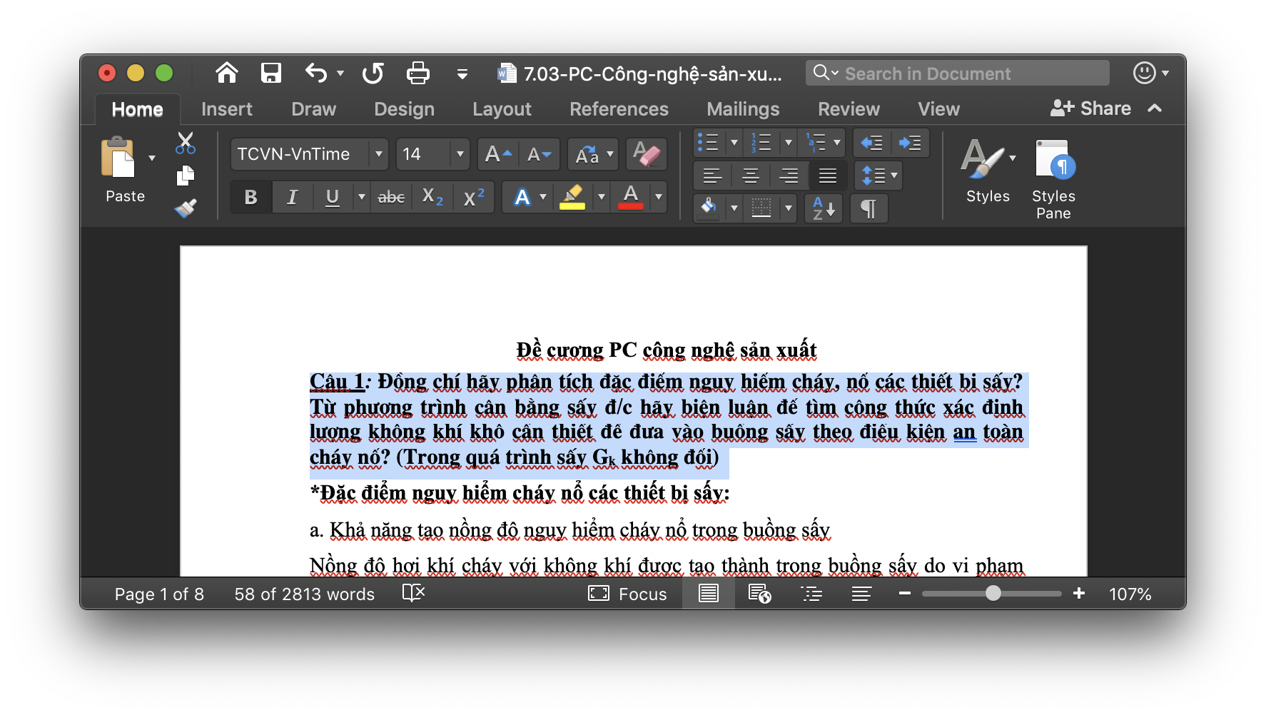Open the Review tab
Image resolution: width=1266 pixels, height=715 pixels.
849,108
